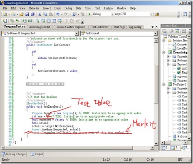Click Pending Changes panel icon
Viewport: 193px width, 164px height.
[3, 154]
